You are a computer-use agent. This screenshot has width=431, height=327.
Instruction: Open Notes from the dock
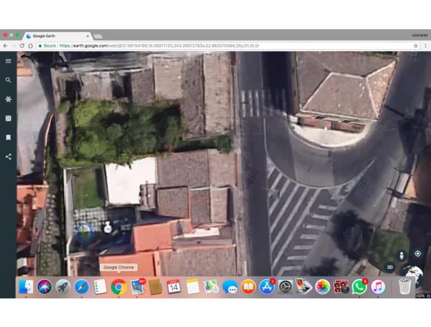pyautogui.click(x=193, y=287)
